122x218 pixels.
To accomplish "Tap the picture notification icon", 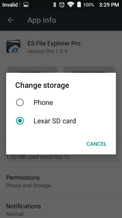I will tap(26, 5).
